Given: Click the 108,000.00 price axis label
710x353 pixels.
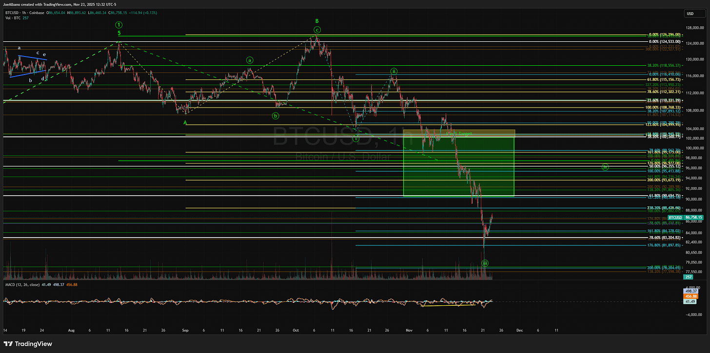Looking at the screenshot, I should coord(694,111).
